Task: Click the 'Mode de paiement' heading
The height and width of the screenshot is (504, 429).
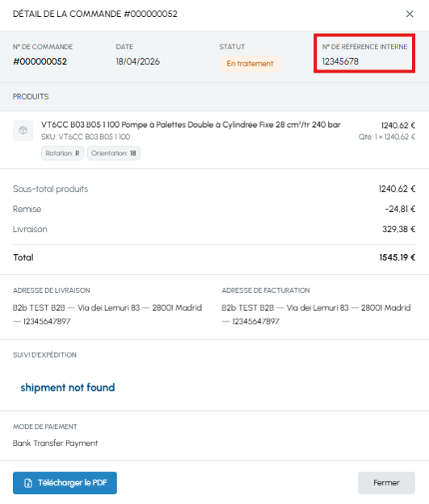Action: pos(45,426)
